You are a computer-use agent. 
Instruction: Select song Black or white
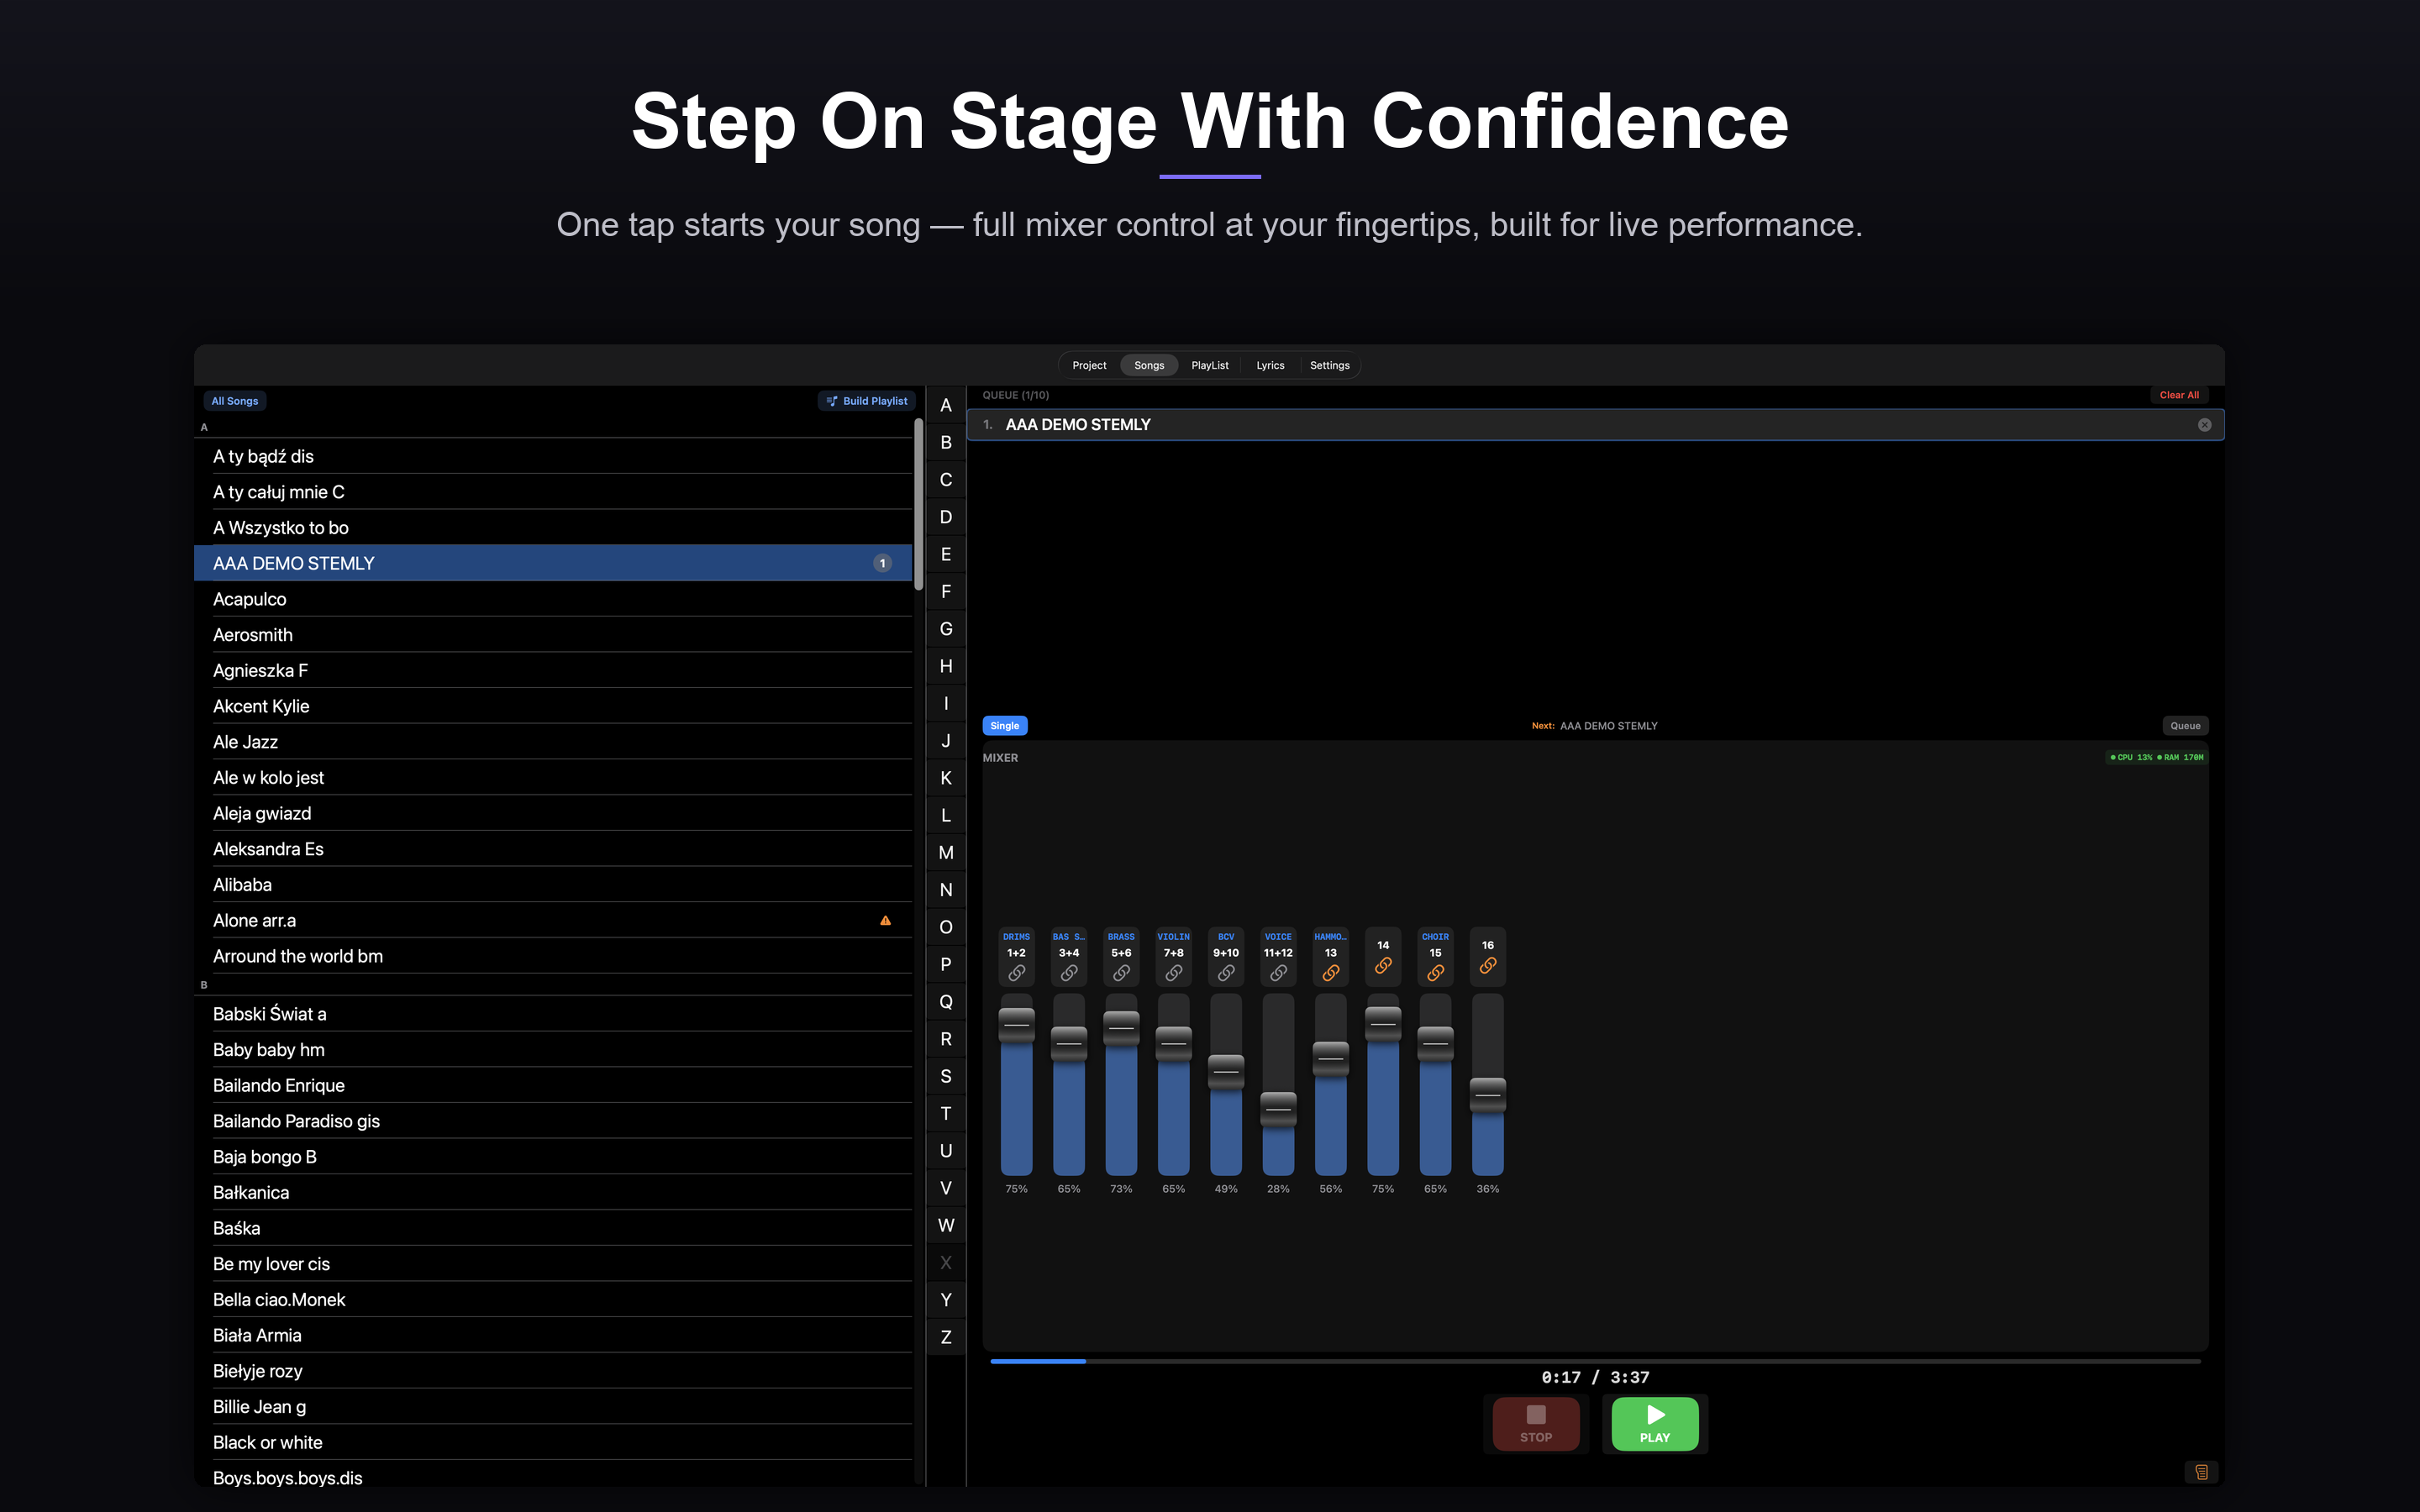(x=553, y=1443)
